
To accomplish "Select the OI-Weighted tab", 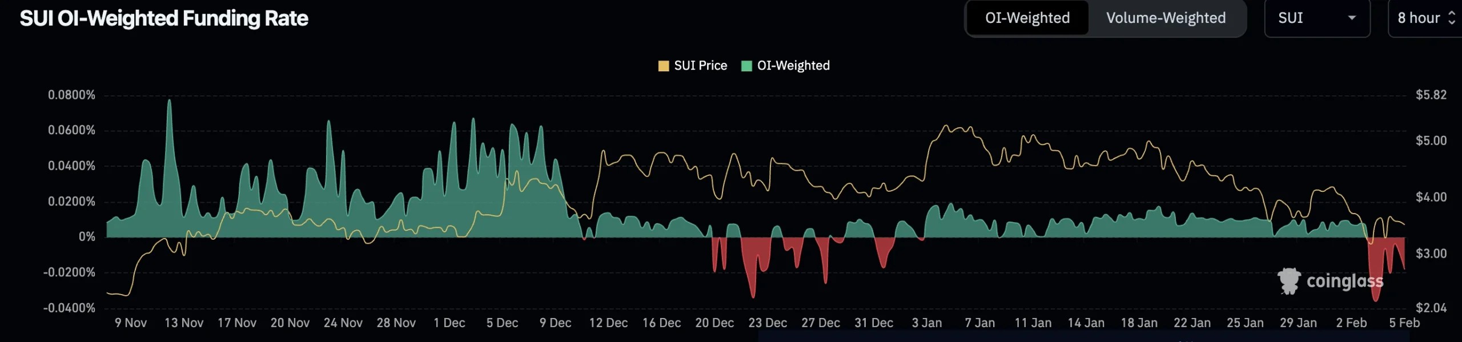I will 1027,18.
